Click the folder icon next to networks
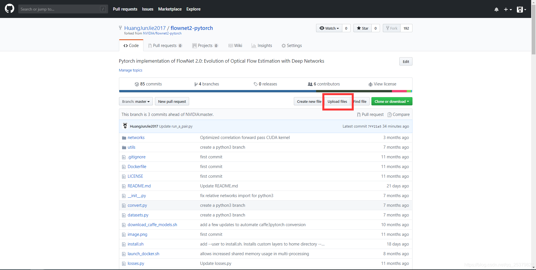The image size is (536, 270). 124,138
